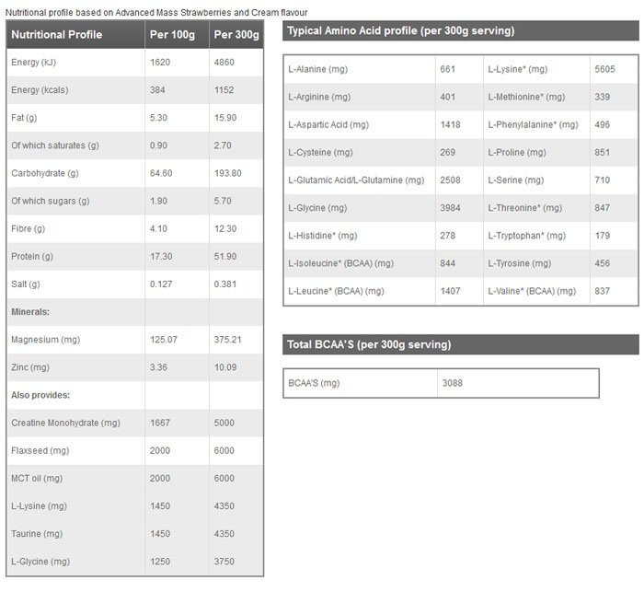Click the Taurine (mg) row label

point(37,533)
